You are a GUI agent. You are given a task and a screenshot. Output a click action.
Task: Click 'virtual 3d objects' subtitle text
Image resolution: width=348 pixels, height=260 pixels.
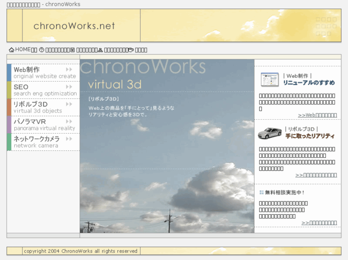click(x=38, y=111)
